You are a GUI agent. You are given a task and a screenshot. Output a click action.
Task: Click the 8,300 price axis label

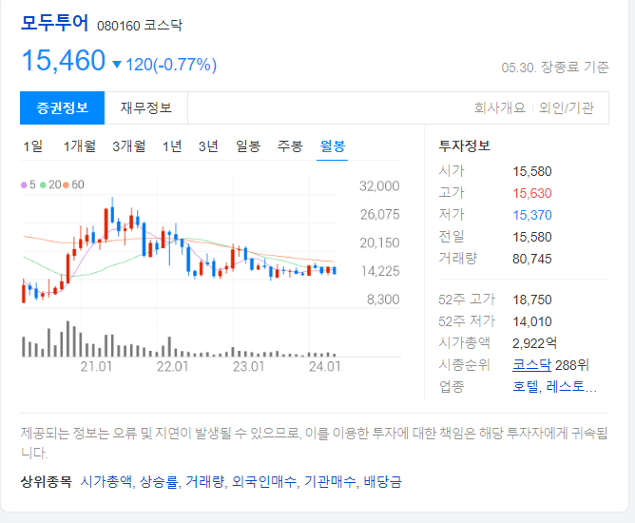click(383, 300)
